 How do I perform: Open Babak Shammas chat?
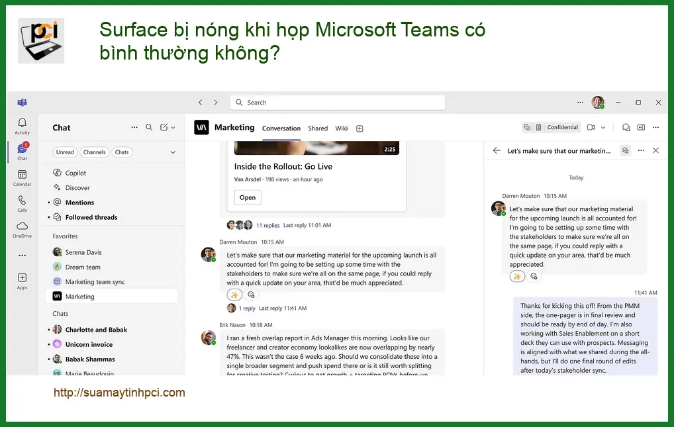(x=112, y=359)
